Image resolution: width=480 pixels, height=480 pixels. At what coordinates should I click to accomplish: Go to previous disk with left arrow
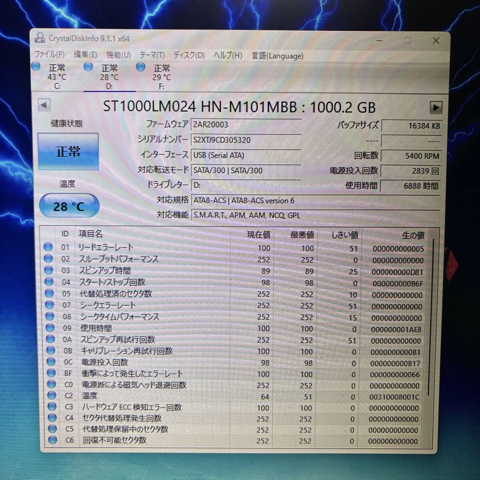(44, 105)
